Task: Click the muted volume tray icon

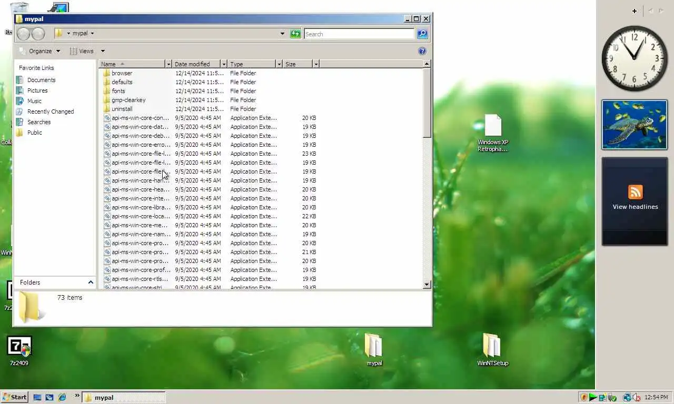Action: click(636, 397)
